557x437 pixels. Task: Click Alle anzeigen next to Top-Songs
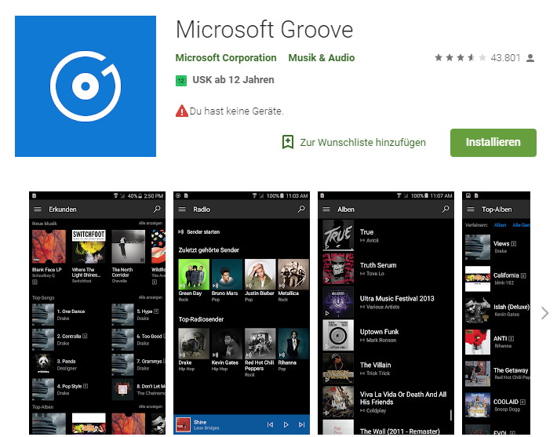(x=151, y=297)
